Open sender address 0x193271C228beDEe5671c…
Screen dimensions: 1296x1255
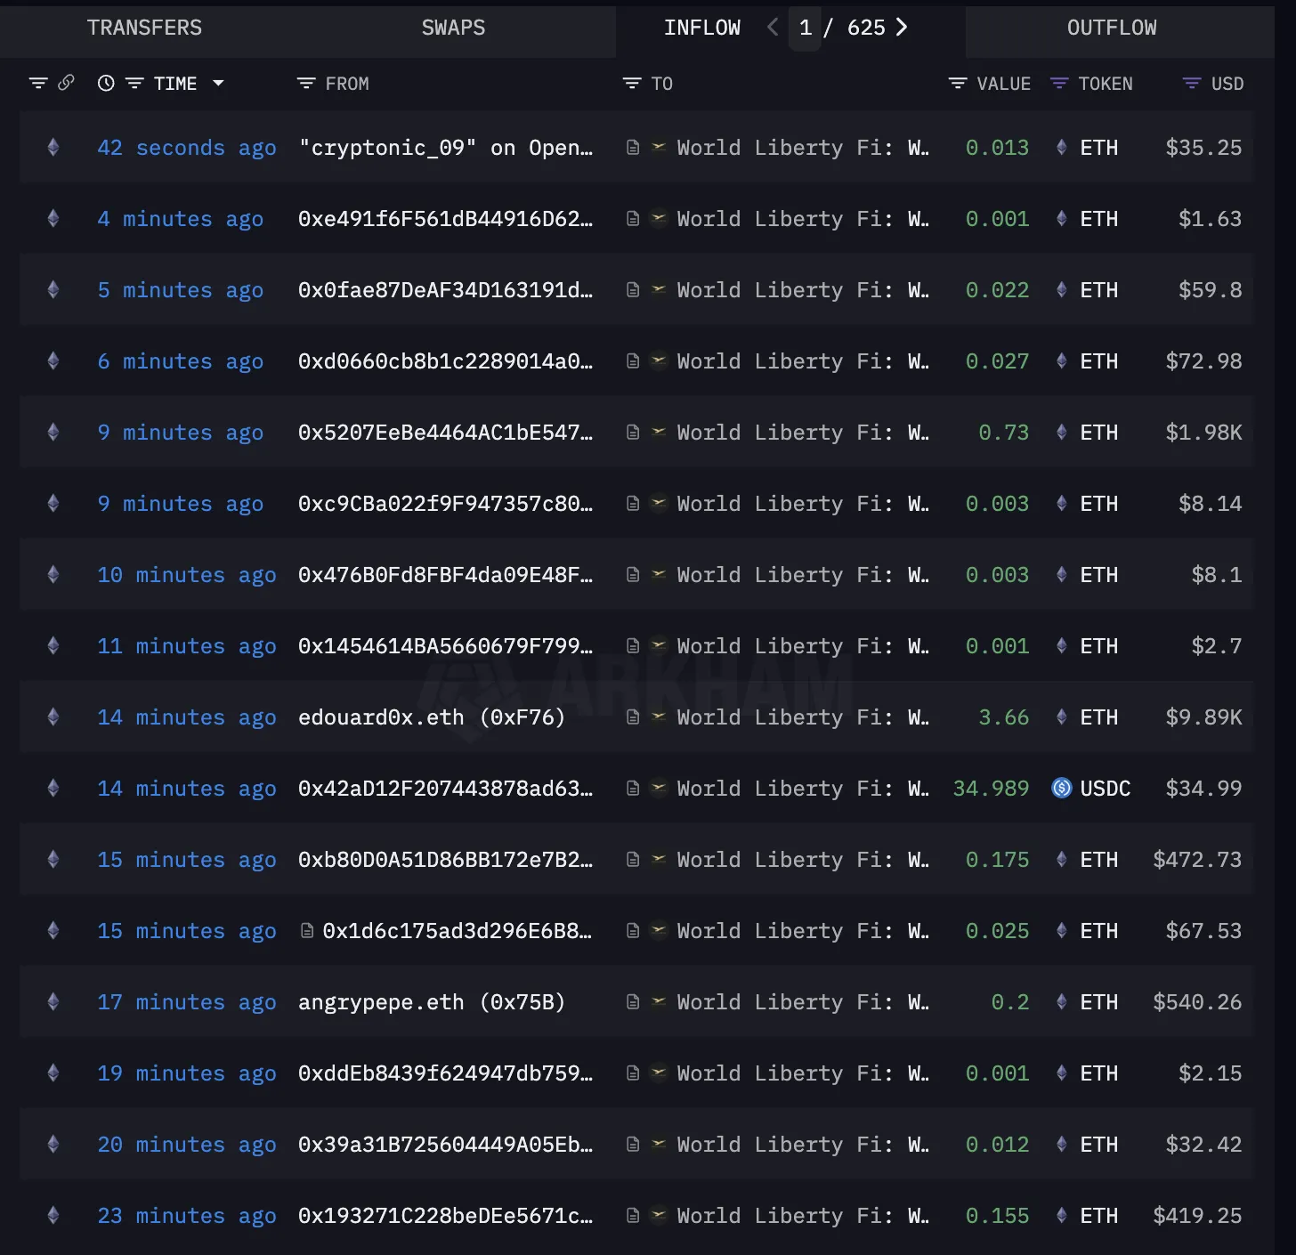tap(445, 1216)
